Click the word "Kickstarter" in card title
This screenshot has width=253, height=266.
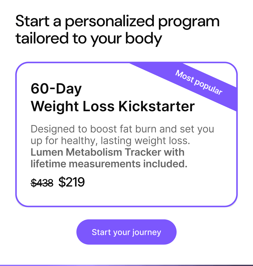tap(157, 107)
